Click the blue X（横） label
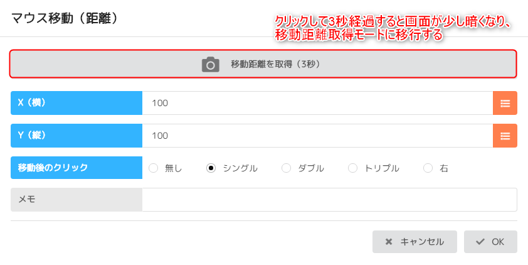Image resolution: width=528 pixels, height=265 pixels. (x=77, y=103)
